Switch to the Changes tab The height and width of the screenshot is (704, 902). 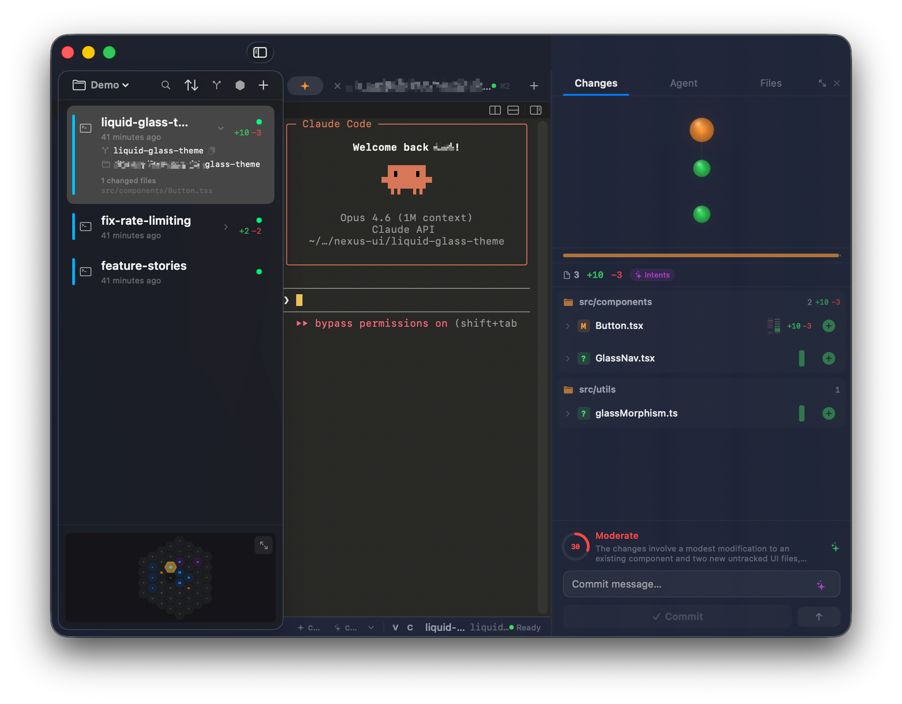(596, 83)
